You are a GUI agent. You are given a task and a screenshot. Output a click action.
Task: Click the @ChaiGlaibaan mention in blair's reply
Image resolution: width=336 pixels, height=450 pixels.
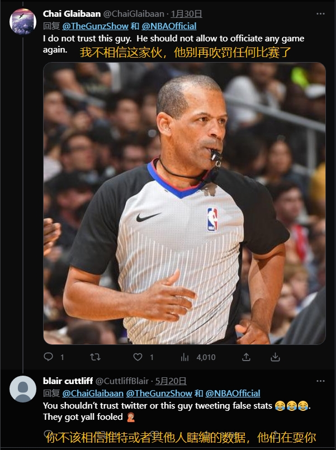pyautogui.click(x=92, y=393)
